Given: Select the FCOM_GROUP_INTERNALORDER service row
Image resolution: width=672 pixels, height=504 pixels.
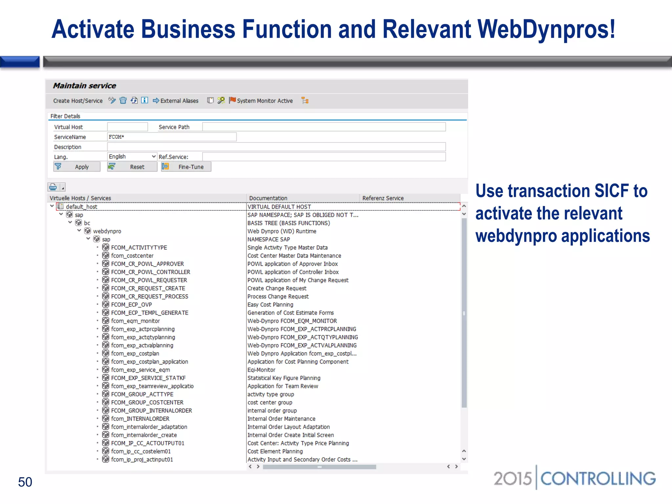Looking at the screenshot, I should tap(151, 410).
